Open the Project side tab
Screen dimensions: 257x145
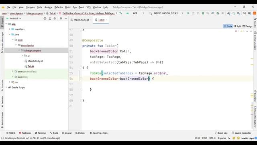pos(2,23)
